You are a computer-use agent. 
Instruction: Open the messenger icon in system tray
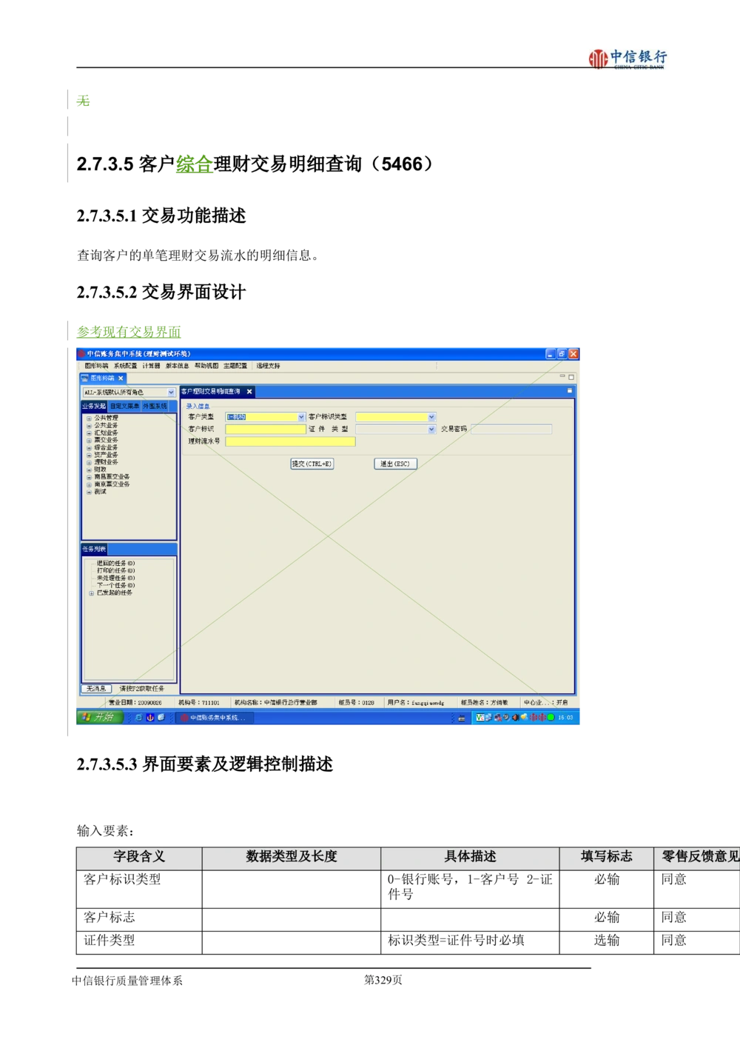524,717
